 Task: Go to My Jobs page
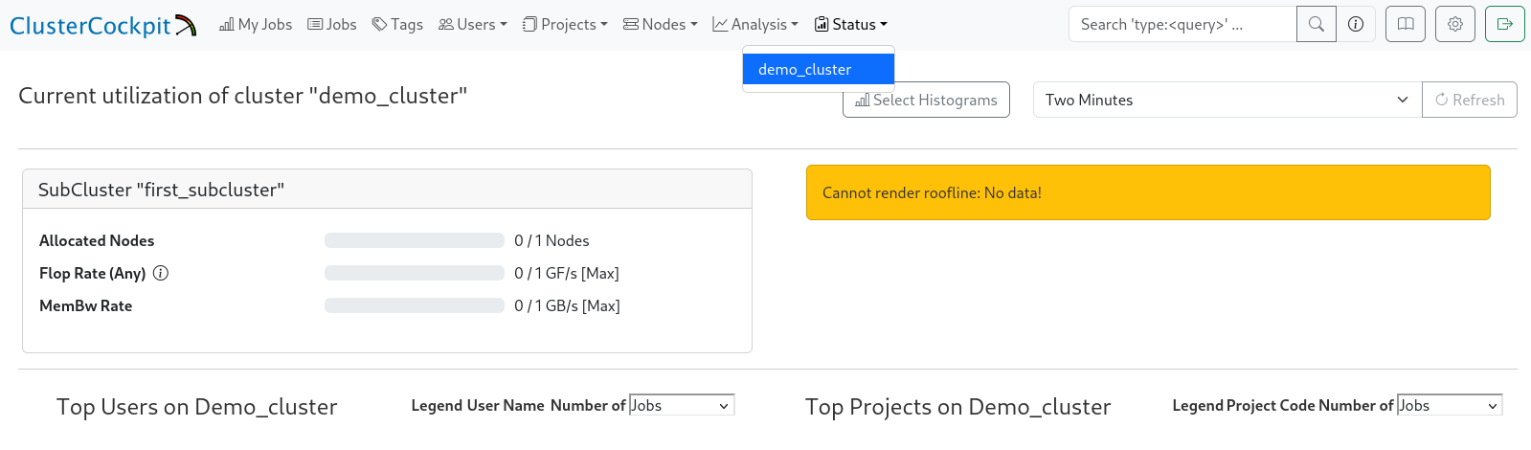pyautogui.click(x=256, y=25)
